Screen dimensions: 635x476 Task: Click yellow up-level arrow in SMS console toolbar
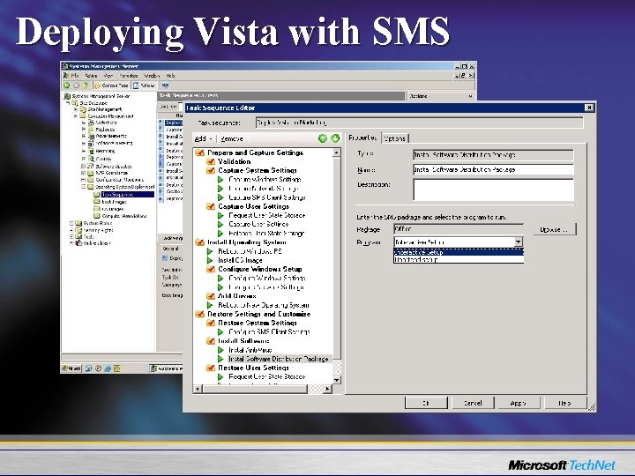tap(85, 85)
